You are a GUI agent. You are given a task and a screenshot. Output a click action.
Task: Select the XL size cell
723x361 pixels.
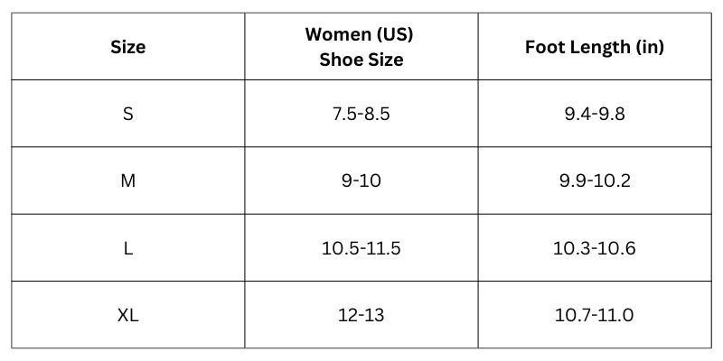127,315
